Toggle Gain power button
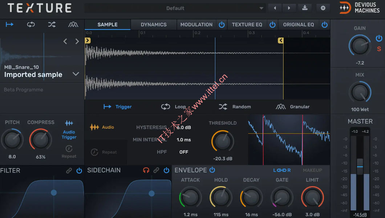 379,38
